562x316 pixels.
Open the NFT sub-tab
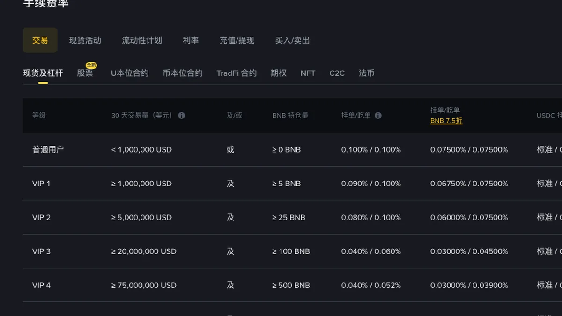[x=308, y=73]
